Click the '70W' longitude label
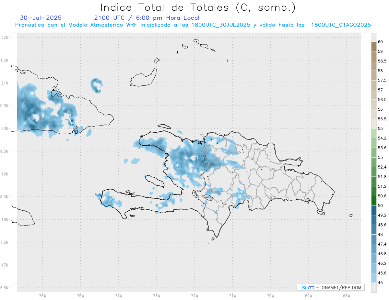 [271, 295]
